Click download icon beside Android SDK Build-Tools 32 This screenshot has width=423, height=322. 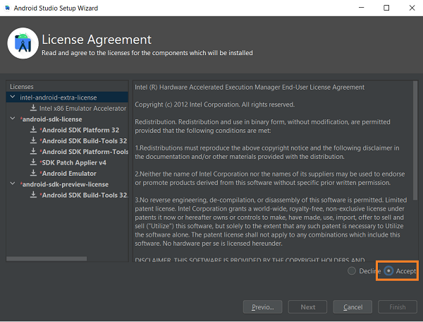[33, 141]
